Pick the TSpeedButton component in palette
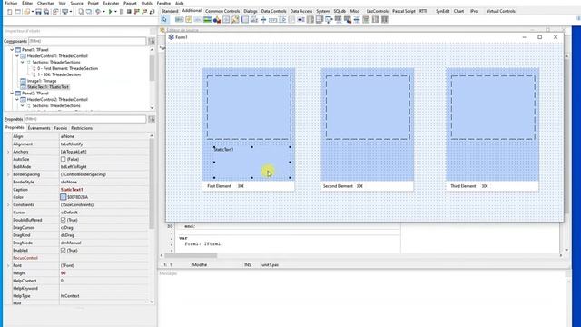Image resolution: width=581 pixels, height=327 pixels. [189, 19]
